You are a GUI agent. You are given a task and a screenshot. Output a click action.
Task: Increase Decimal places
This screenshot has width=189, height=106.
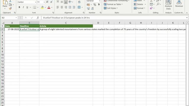click(88, 9)
